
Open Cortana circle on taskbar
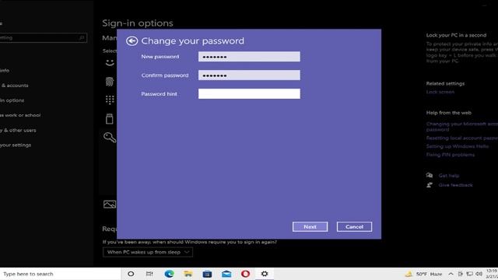[131, 274]
